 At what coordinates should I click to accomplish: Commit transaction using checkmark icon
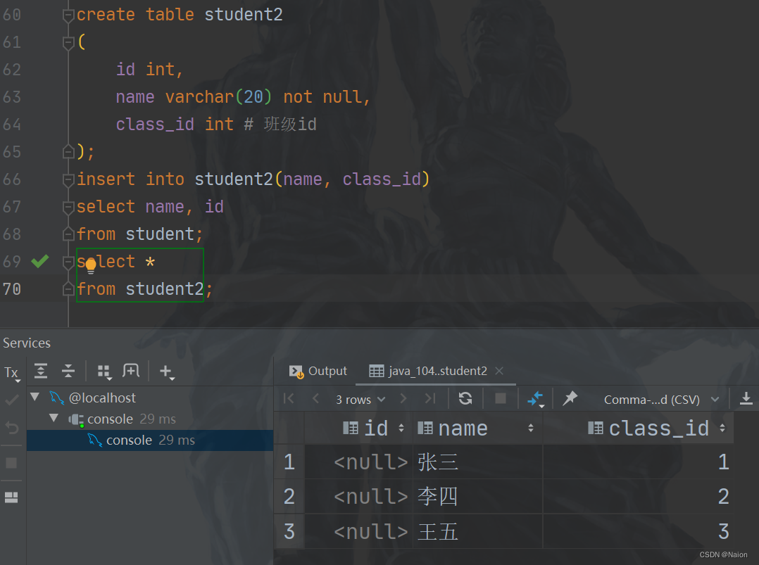pyautogui.click(x=11, y=400)
